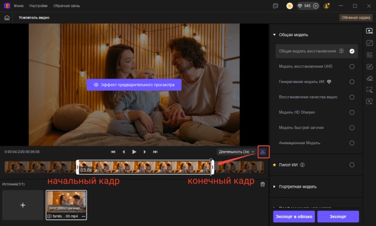
Task: Click Экспорт в облако button
Action: (294, 216)
